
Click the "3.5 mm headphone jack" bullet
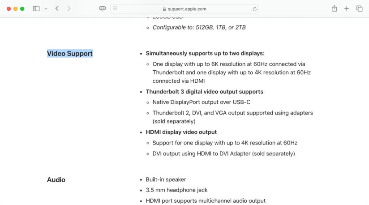[x=176, y=190]
